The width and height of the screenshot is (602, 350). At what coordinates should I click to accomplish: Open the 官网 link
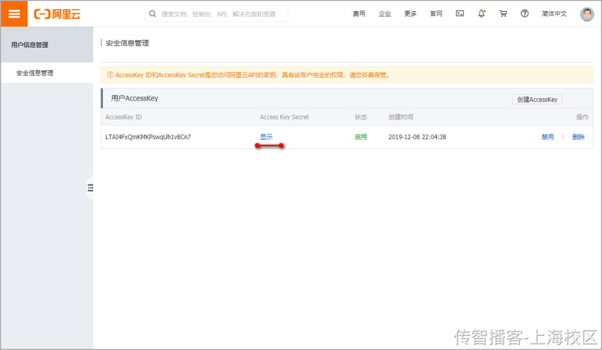pyautogui.click(x=436, y=14)
